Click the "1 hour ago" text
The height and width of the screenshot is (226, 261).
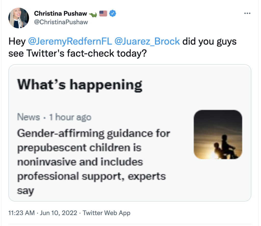[x=70, y=117]
